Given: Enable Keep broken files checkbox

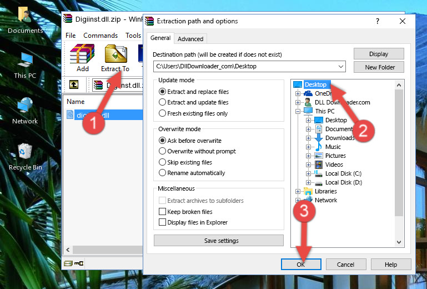Looking at the screenshot, I should (162, 212).
